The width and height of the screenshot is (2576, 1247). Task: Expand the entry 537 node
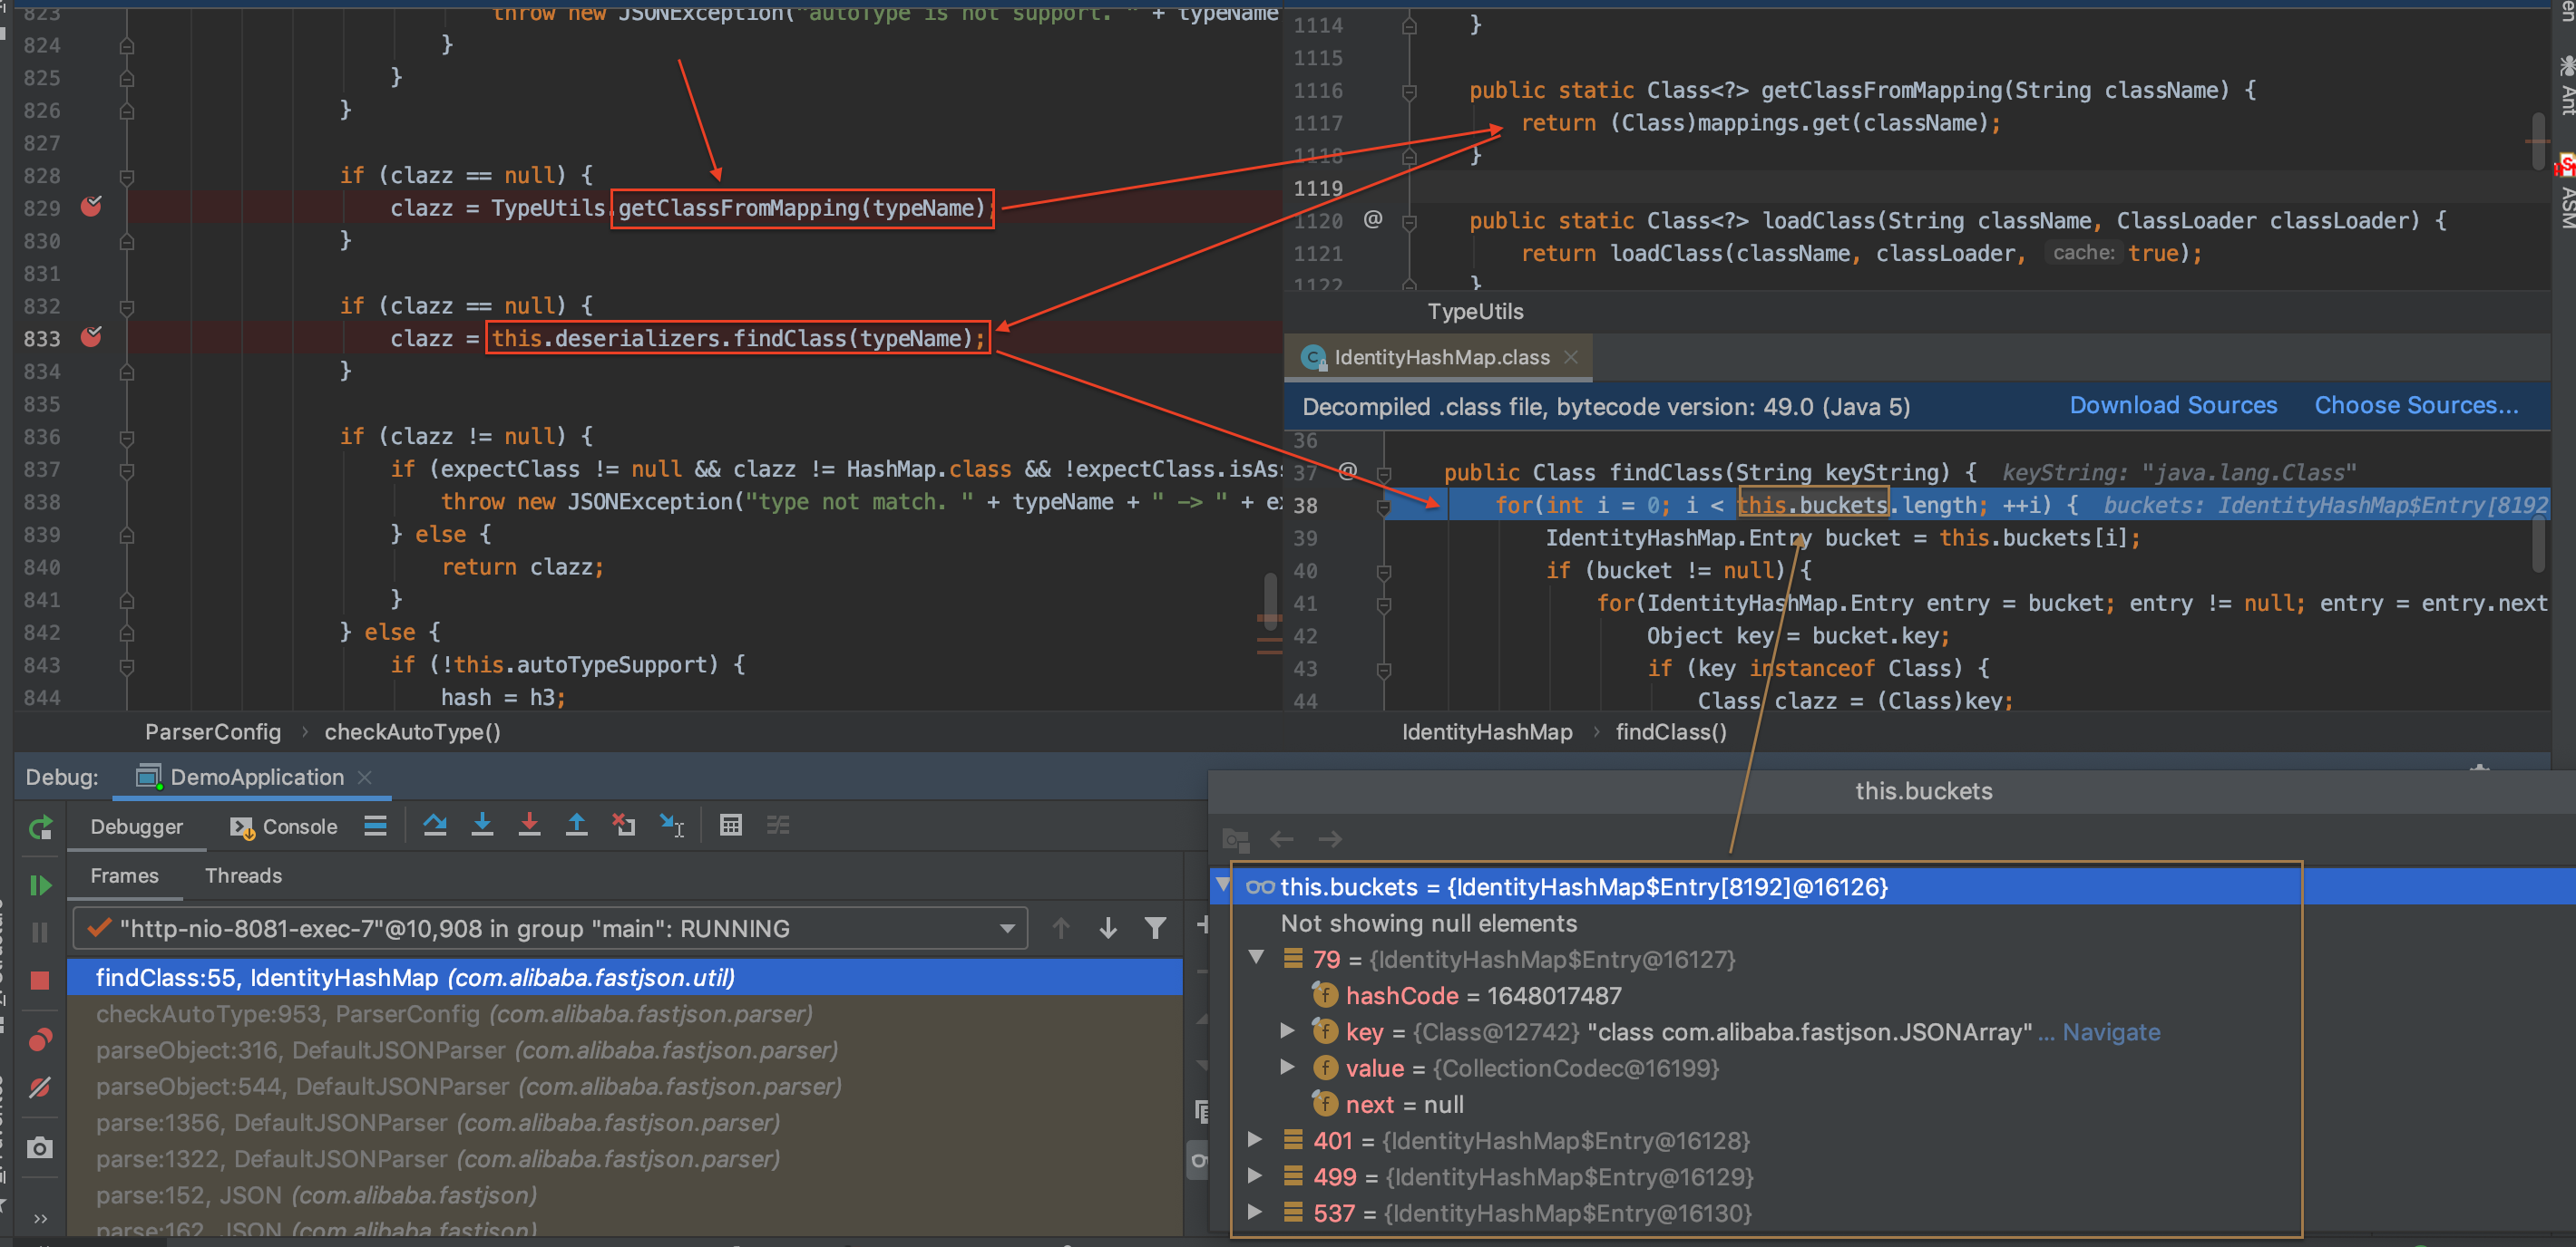[1256, 1212]
